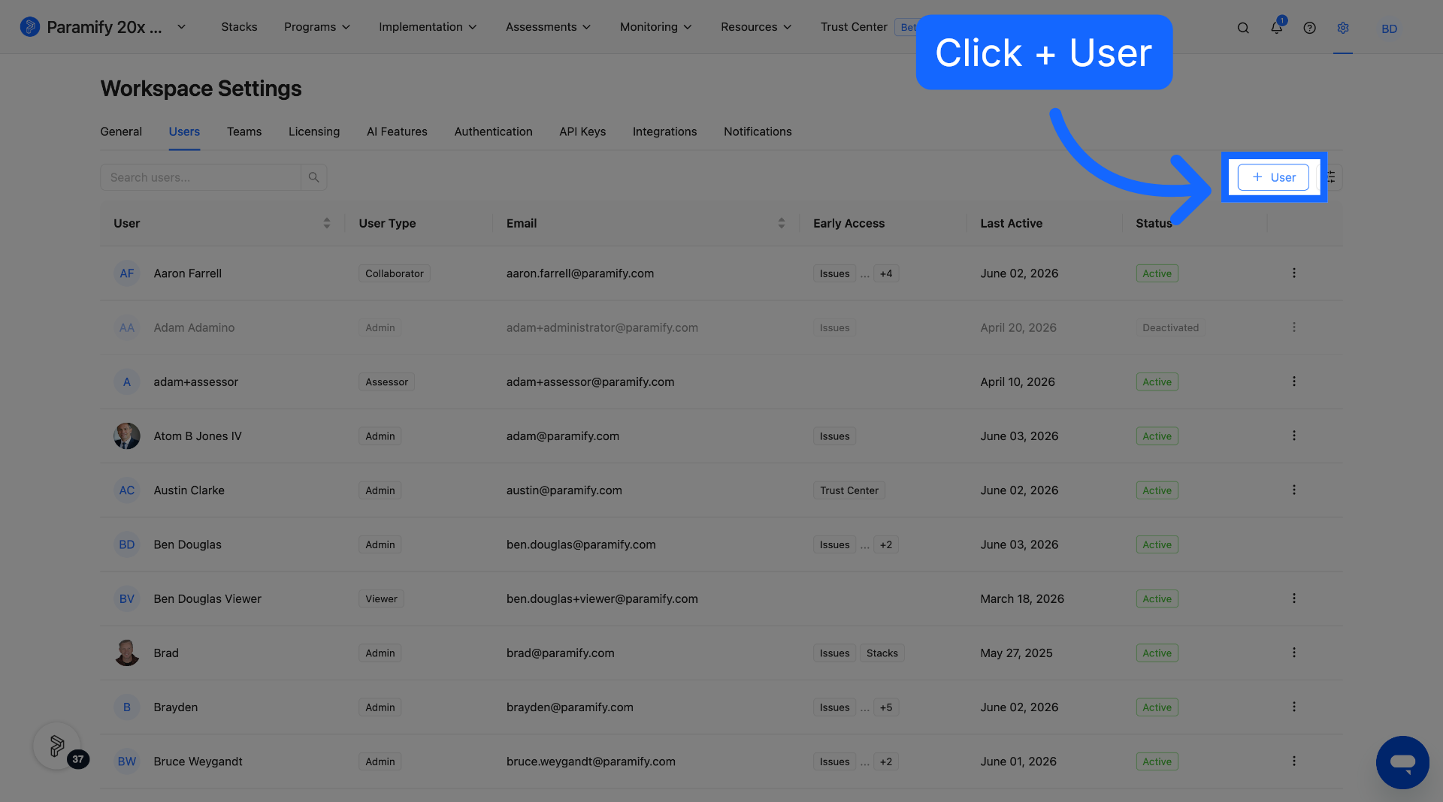Open row actions for Austin Clarke
The height and width of the screenshot is (802, 1443).
tap(1293, 490)
